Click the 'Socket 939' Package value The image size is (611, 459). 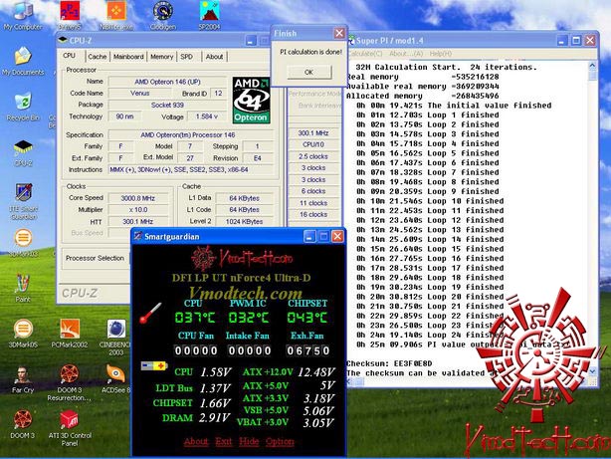[x=167, y=105]
